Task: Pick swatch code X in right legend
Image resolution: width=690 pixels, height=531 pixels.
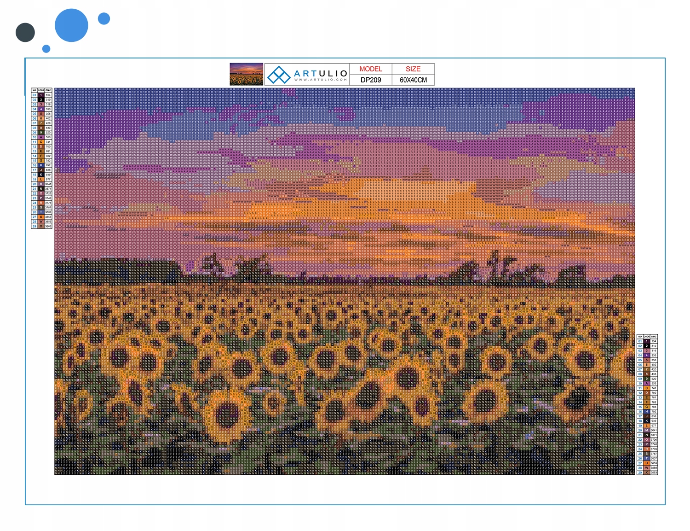Action: pyautogui.click(x=646, y=473)
